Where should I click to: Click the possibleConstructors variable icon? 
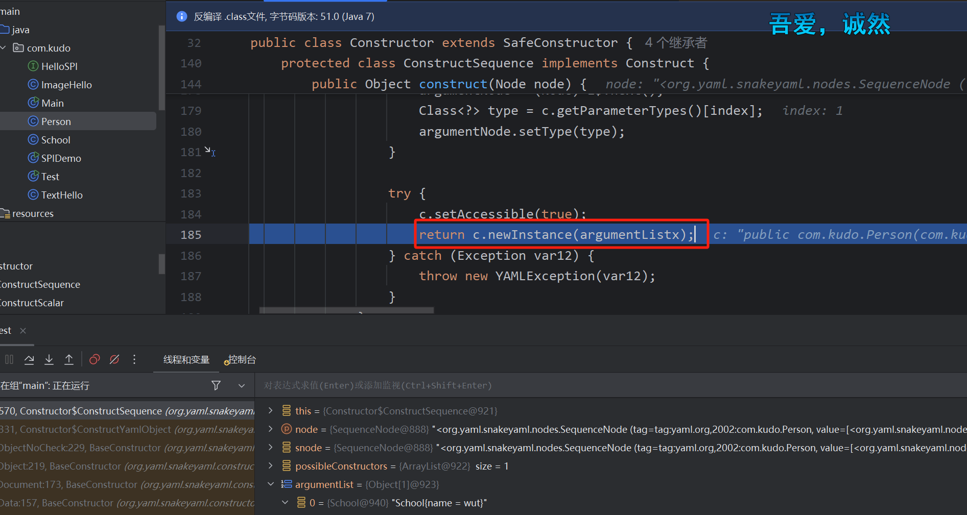(x=287, y=465)
